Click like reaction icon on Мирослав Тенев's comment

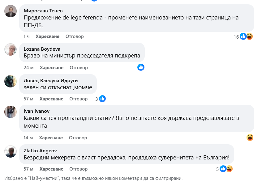click(243, 36)
